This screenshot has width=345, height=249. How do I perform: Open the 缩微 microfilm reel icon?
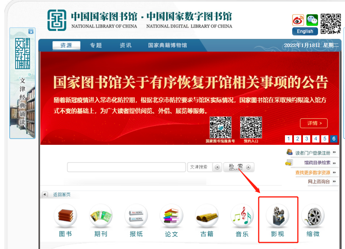313,216
